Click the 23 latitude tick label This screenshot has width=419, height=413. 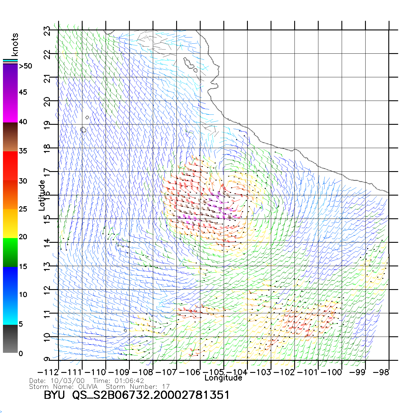(47, 30)
